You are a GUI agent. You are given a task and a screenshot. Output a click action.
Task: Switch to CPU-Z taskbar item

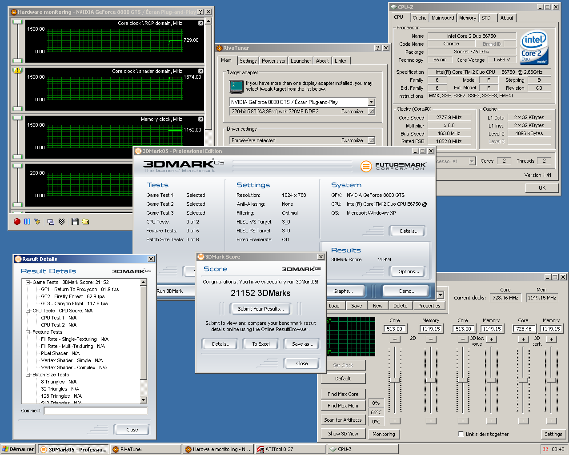pyautogui.click(x=362, y=449)
